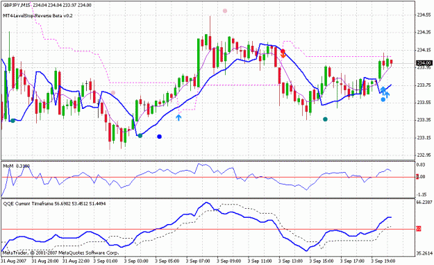Image resolution: width=434 pixels, height=265 pixels.
Task: Click the 3 Sep 07:00 time label
Action: click(x=198, y=261)
